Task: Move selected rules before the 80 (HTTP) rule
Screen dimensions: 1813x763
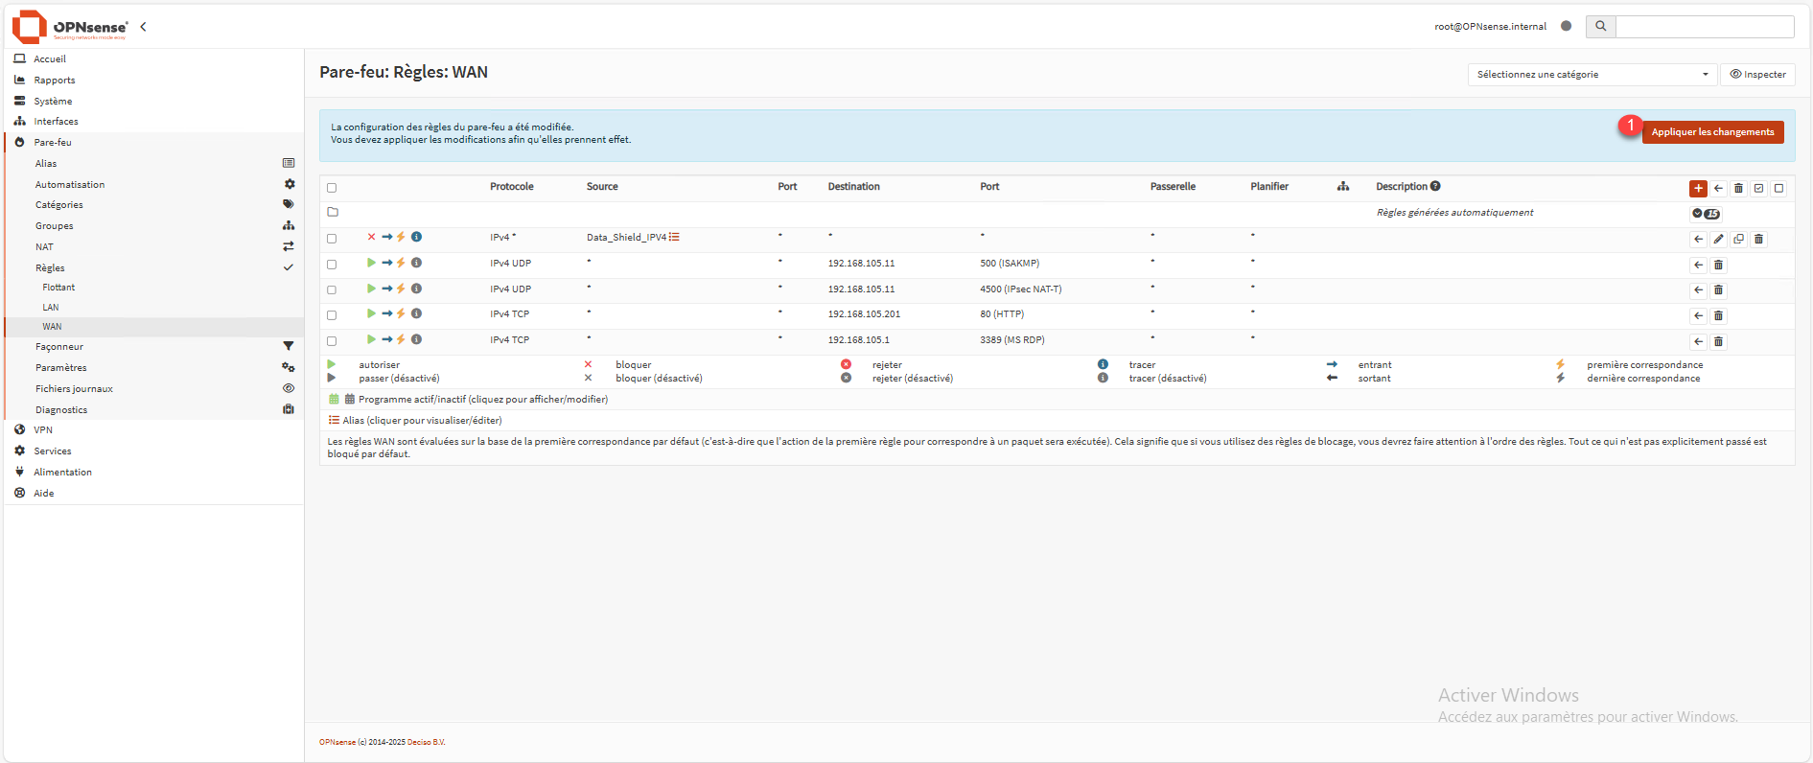Action: (1698, 315)
